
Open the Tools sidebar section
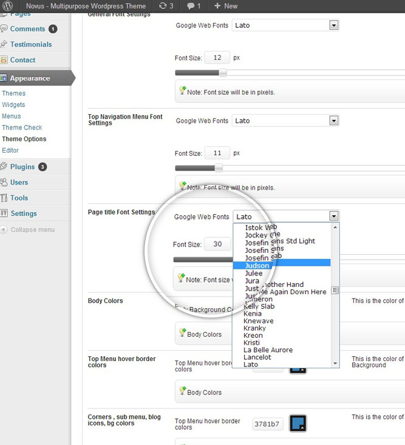pos(19,198)
